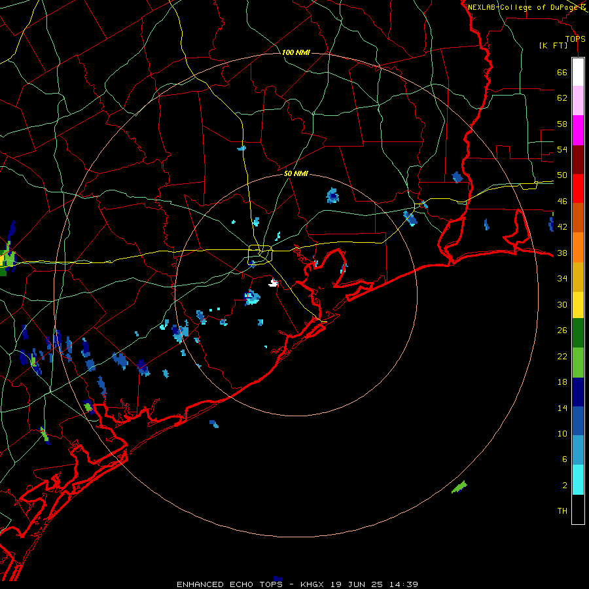Select the 58 legend value
Viewport: 589px width, 589px height.
[x=562, y=124]
